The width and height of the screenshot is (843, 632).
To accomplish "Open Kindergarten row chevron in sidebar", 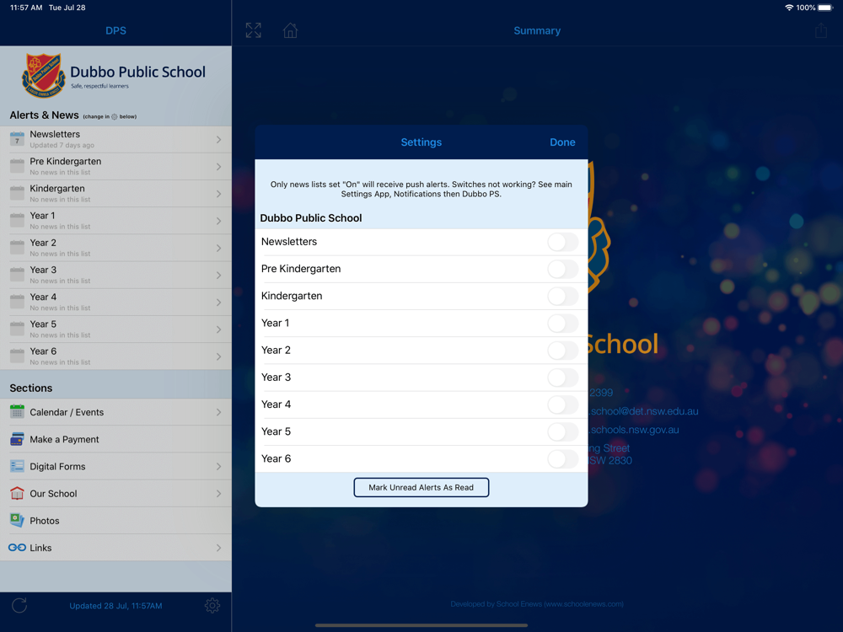I will 219,194.
